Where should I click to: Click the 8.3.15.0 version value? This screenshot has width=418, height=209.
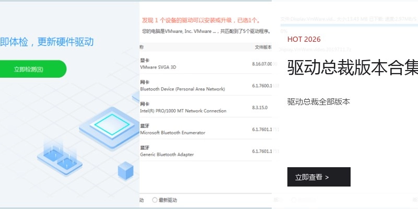coord(260,108)
